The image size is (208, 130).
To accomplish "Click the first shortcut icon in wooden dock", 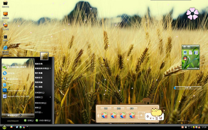I will [x=104, y=115].
